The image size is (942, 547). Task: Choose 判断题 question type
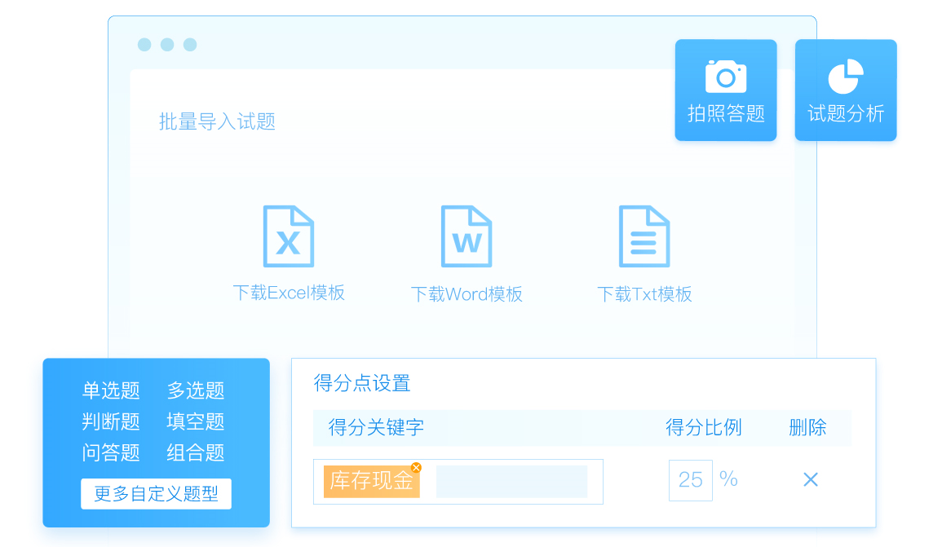111,421
